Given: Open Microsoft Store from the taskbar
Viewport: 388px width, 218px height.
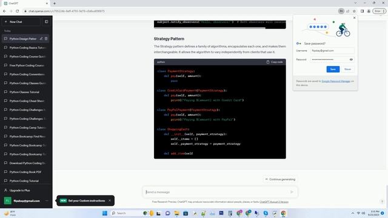Looking at the screenshot, I should click(x=186, y=213).
